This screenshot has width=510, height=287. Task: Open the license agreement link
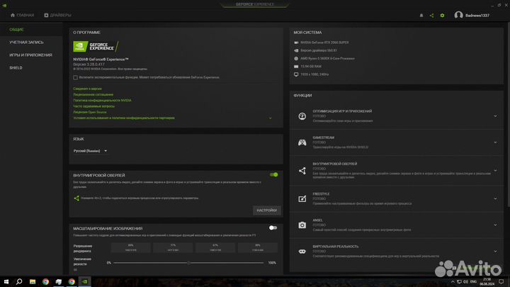tap(93, 95)
